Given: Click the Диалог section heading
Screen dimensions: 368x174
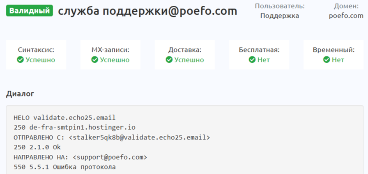Looking at the screenshot, I should [20, 94].
